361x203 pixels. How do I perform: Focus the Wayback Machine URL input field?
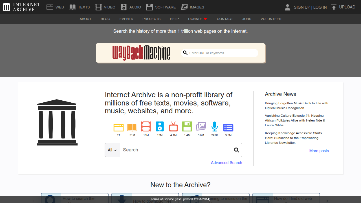(220, 53)
